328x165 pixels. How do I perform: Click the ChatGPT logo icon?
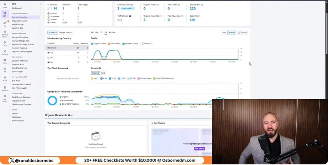click(x=49, y=13)
